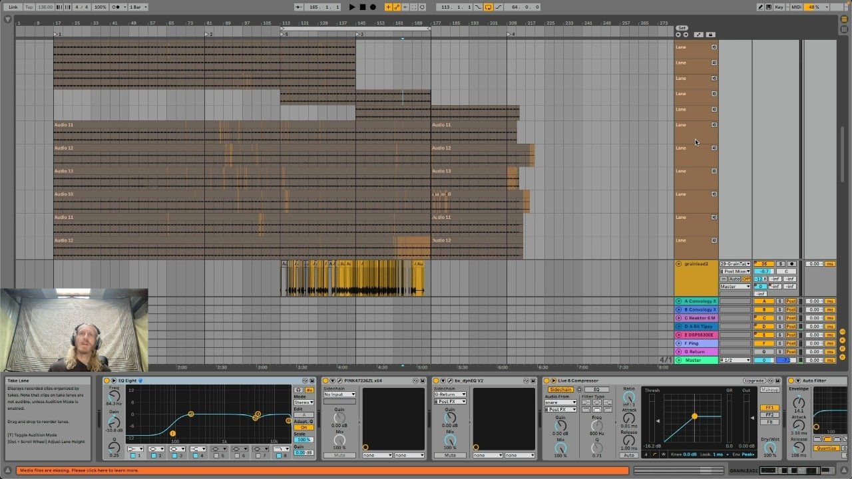This screenshot has width=852, height=479.
Task: Enable the compressor Sidechain button
Action: click(560, 389)
